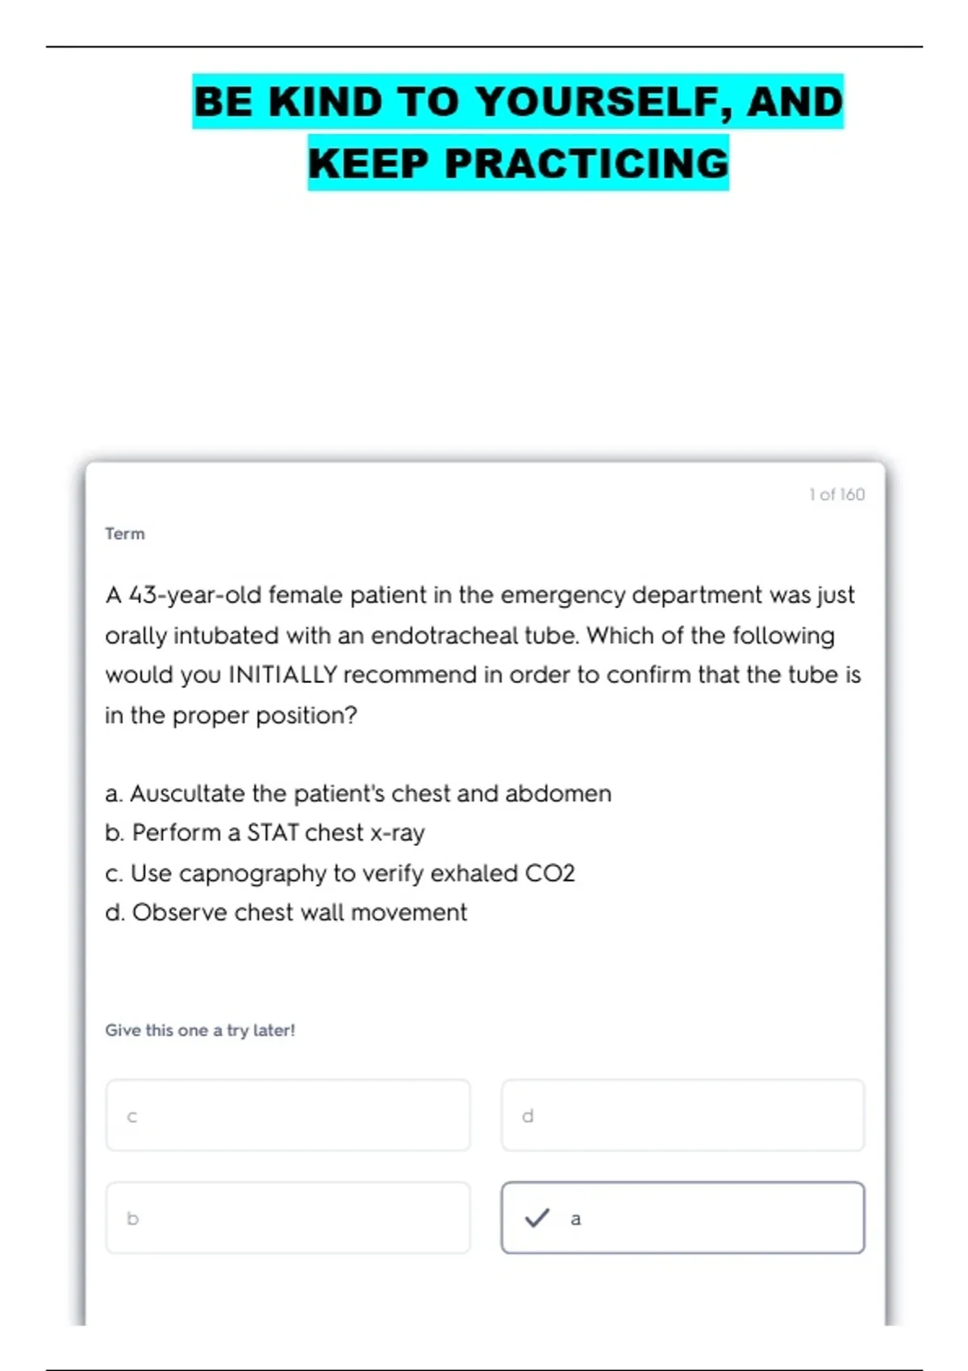Click the letter 'c' inside its answer box
The image size is (968, 1371).
tap(132, 1117)
